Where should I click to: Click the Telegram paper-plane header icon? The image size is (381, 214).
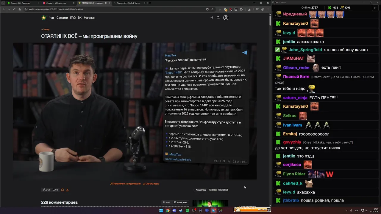click(x=212, y=18)
